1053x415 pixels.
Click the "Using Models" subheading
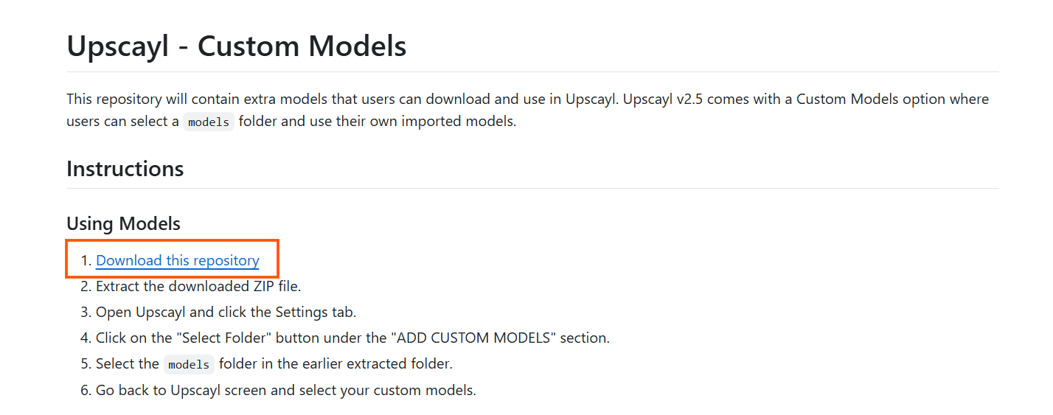coord(123,223)
